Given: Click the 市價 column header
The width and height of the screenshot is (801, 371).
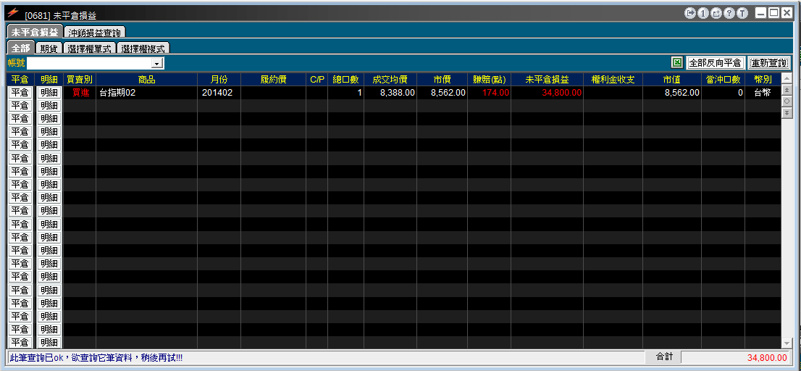Looking at the screenshot, I should (x=442, y=80).
